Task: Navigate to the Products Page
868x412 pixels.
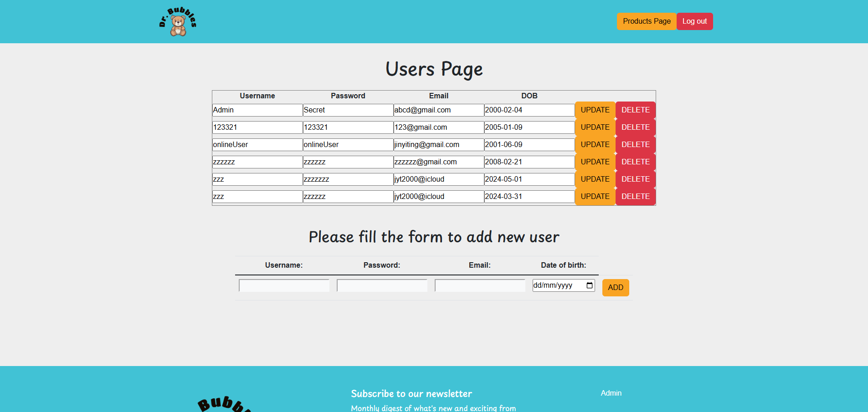Action: coord(646,21)
